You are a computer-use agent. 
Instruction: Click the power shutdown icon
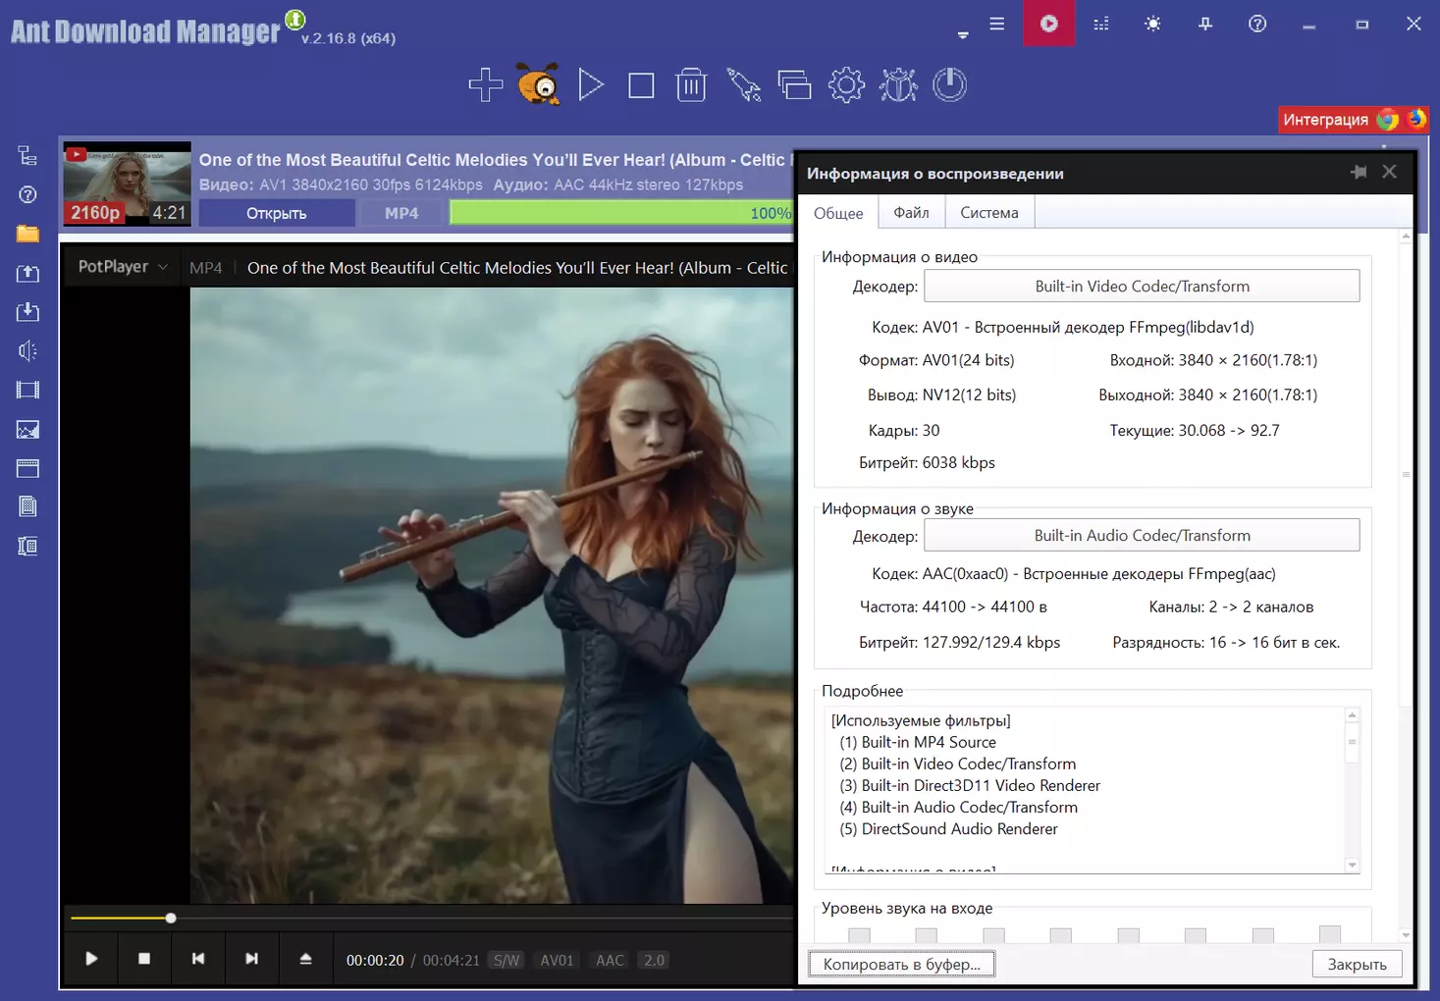tap(949, 85)
